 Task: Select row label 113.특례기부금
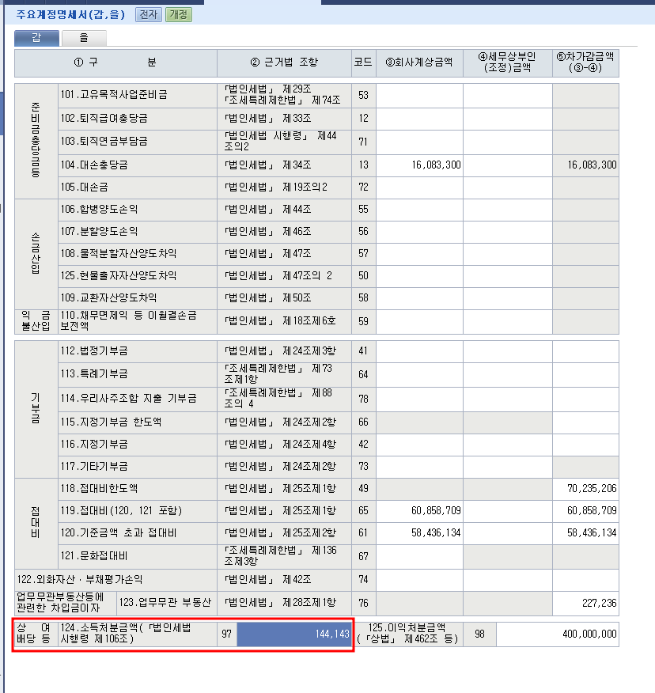[138, 374]
